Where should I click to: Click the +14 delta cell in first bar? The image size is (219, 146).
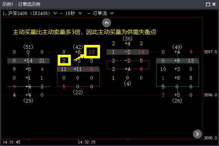(x=28, y=61)
